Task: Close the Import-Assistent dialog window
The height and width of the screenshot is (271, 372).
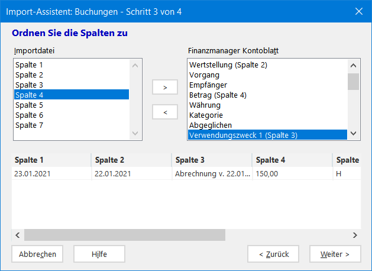Action: tap(358, 11)
